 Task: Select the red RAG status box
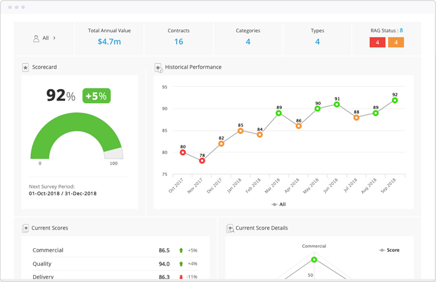377,42
